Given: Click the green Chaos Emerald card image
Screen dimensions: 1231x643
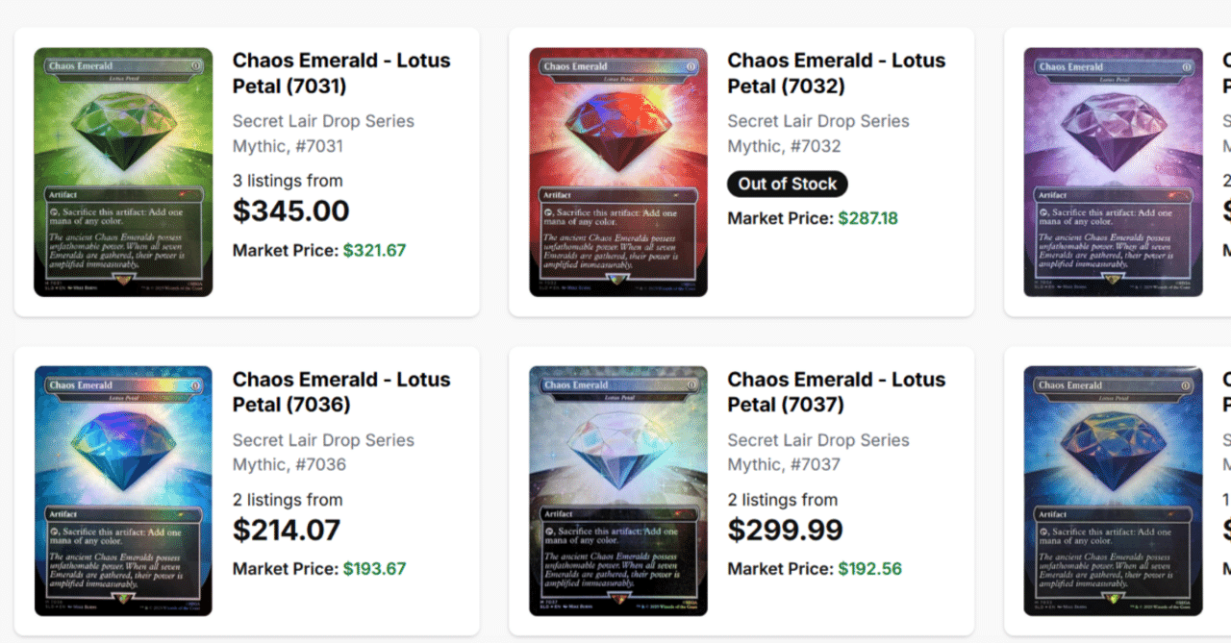Looking at the screenshot, I should click(122, 170).
